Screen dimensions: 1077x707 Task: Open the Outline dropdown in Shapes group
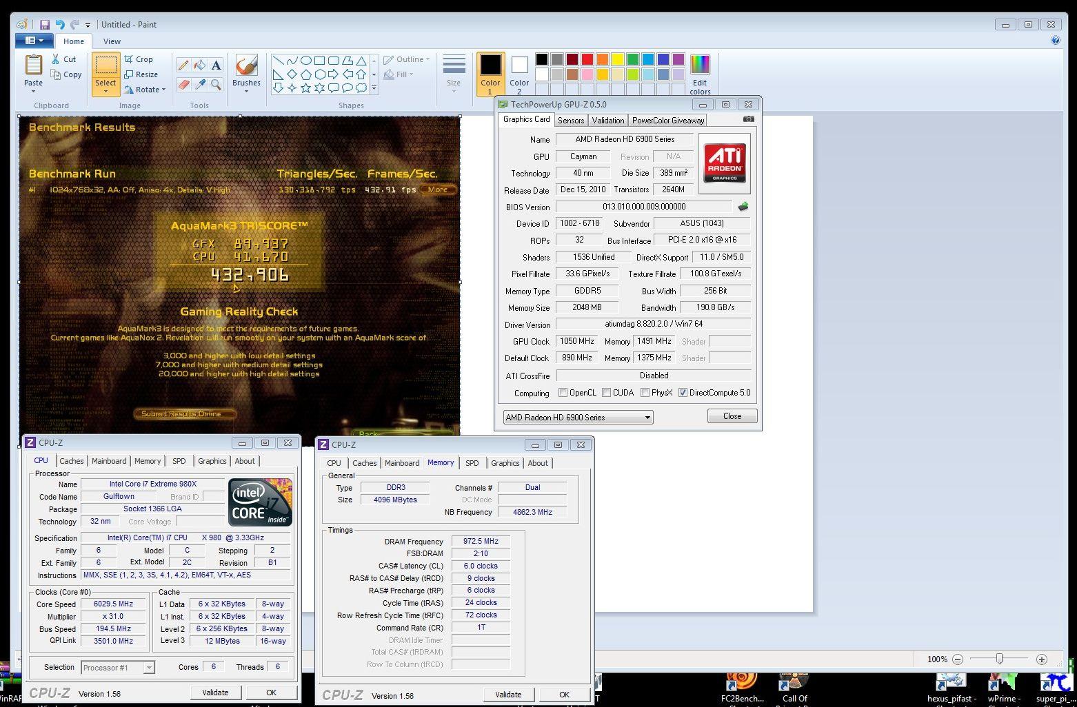(407, 59)
